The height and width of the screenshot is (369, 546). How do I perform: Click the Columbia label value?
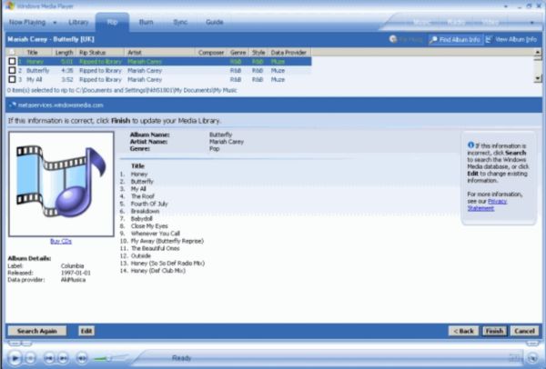pyautogui.click(x=73, y=266)
